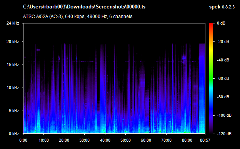
Task: Click the 5 kHz frequency axis label
Action: [x=14, y=111]
